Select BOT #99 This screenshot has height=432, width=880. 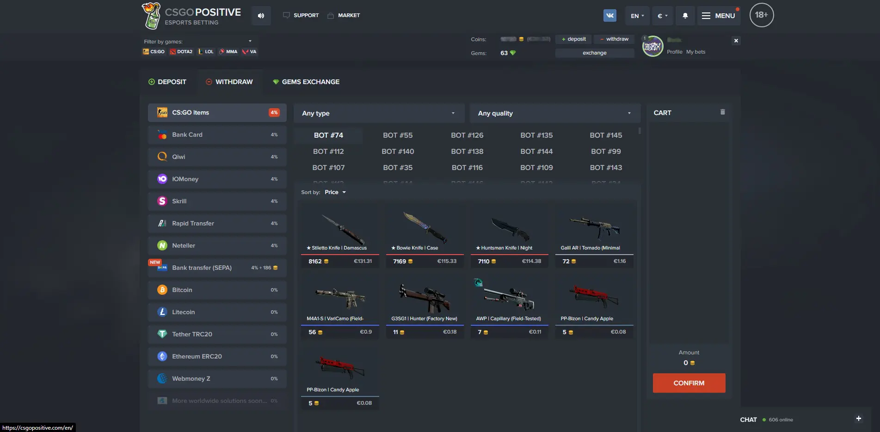(606, 152)
